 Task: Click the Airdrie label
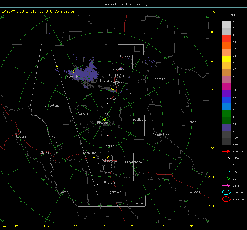pos(108,146)
